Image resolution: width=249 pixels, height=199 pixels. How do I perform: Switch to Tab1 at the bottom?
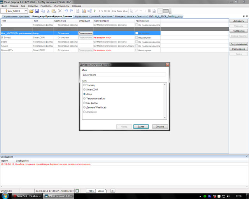click(91, 191)
